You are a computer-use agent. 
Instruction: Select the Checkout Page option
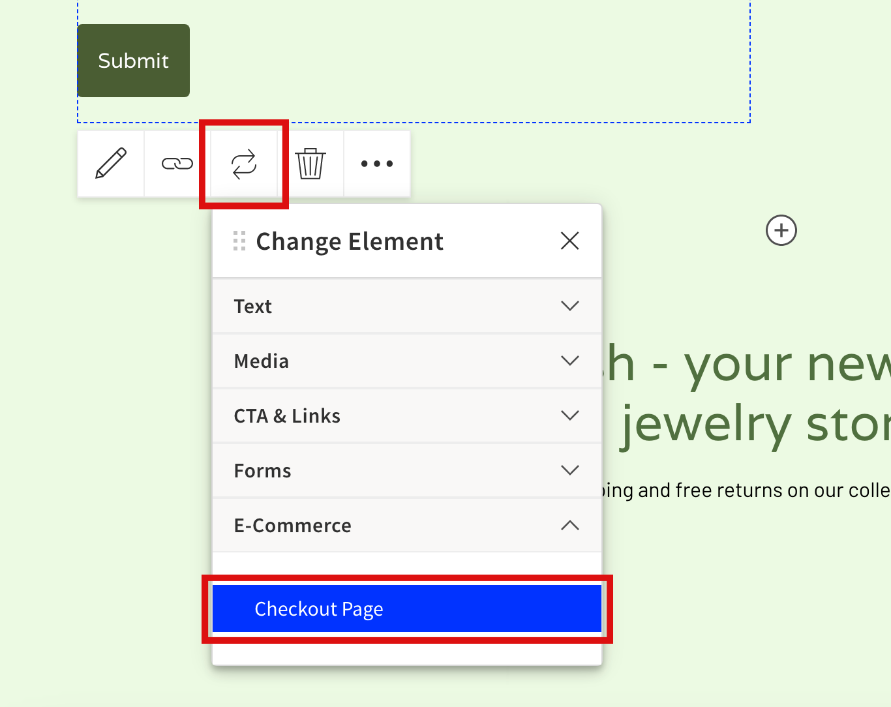407,609
